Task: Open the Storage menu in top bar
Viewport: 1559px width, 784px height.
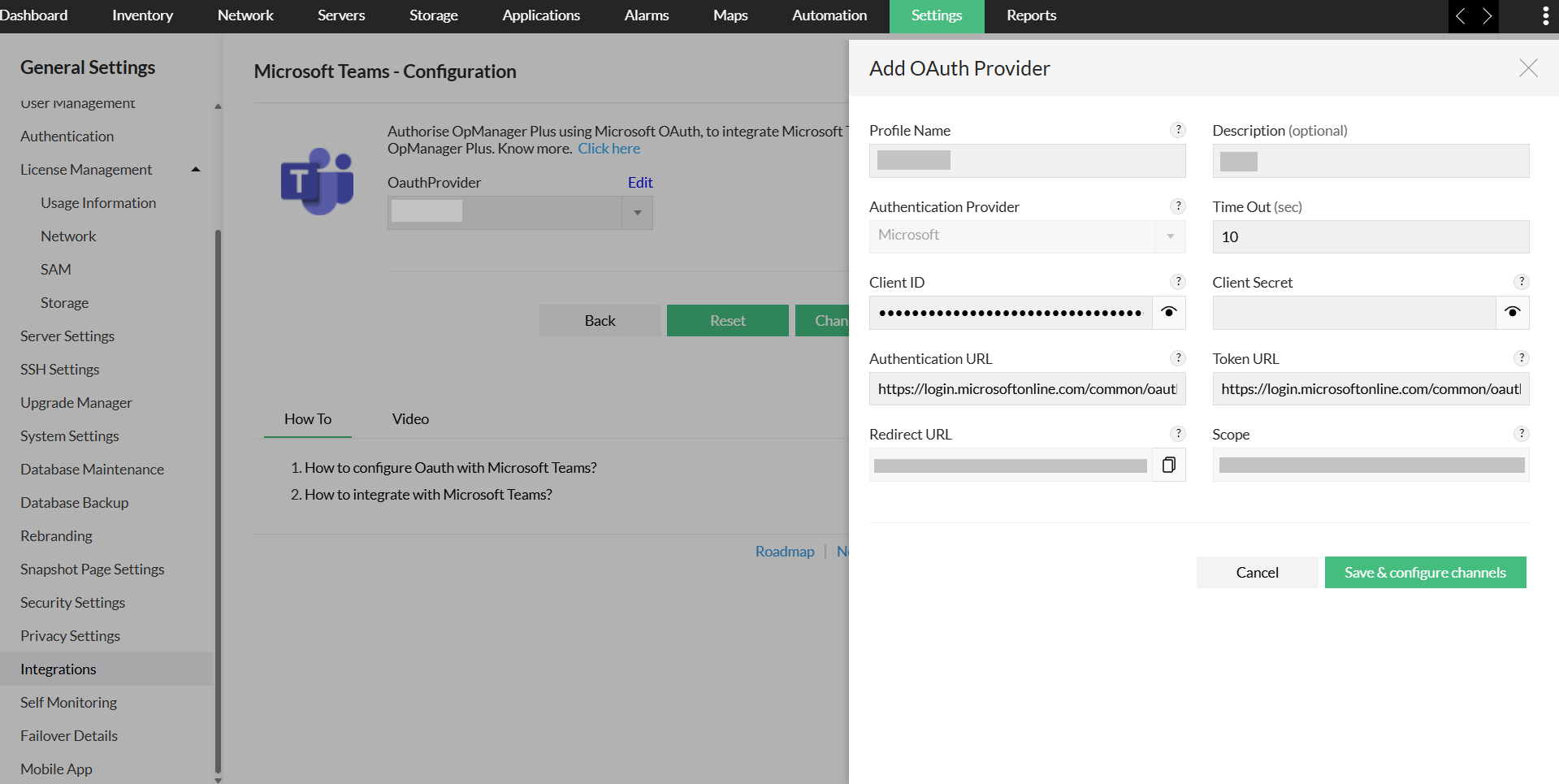Action: [434, 15]
